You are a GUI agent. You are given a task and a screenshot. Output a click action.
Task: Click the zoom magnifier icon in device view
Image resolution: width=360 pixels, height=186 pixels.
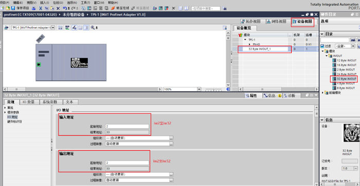tap(93, 28)
